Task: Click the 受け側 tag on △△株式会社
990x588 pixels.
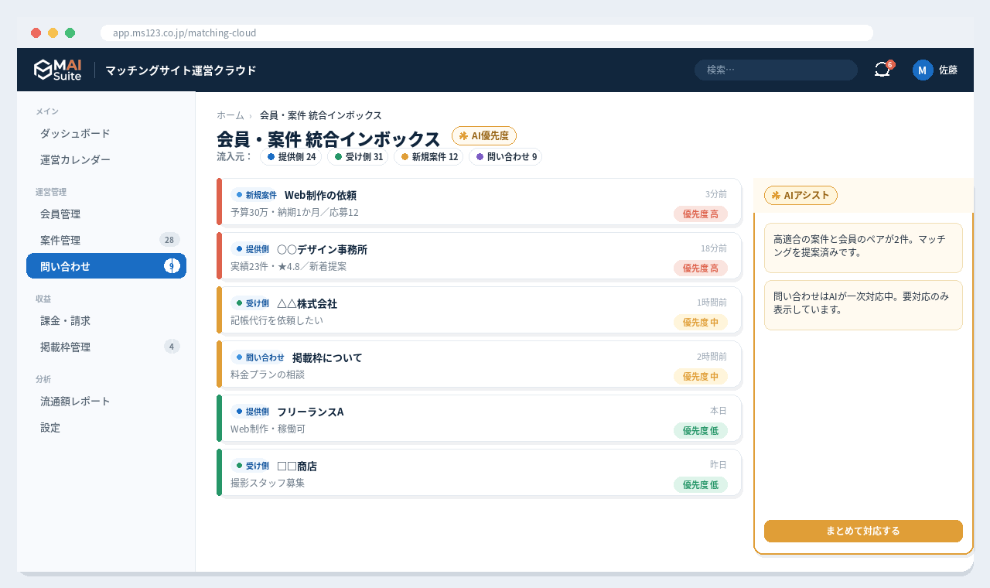Action: coord(252,303)
